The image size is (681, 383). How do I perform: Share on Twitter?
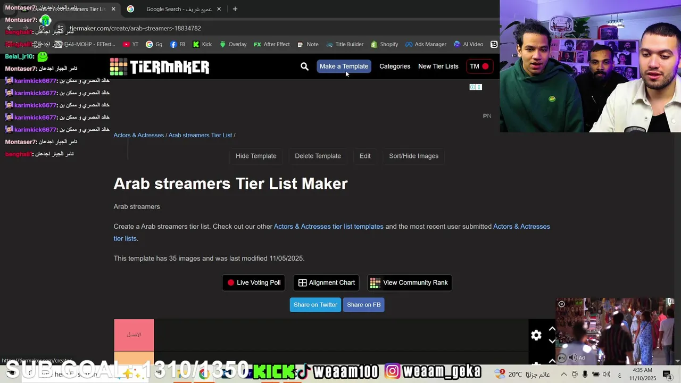pyautogui.click(x=315, y=305)
